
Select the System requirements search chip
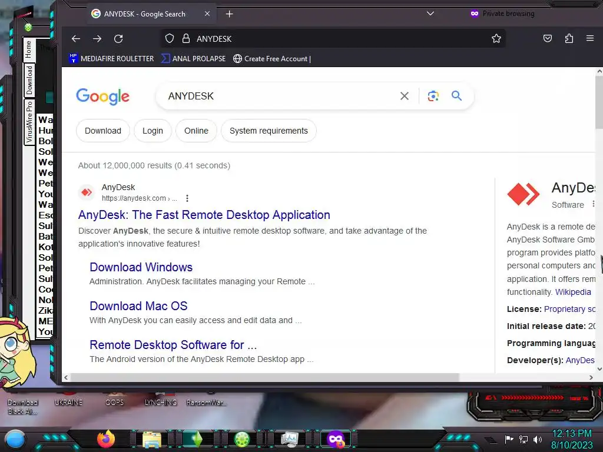click(x=269, y=131)
